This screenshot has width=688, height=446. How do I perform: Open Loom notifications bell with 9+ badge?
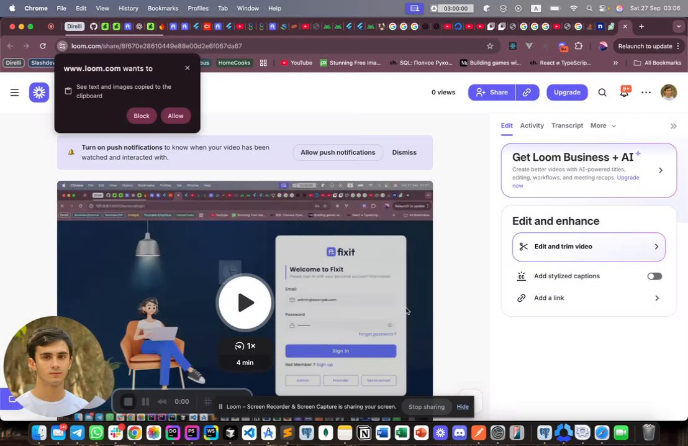tap(625, 92)
